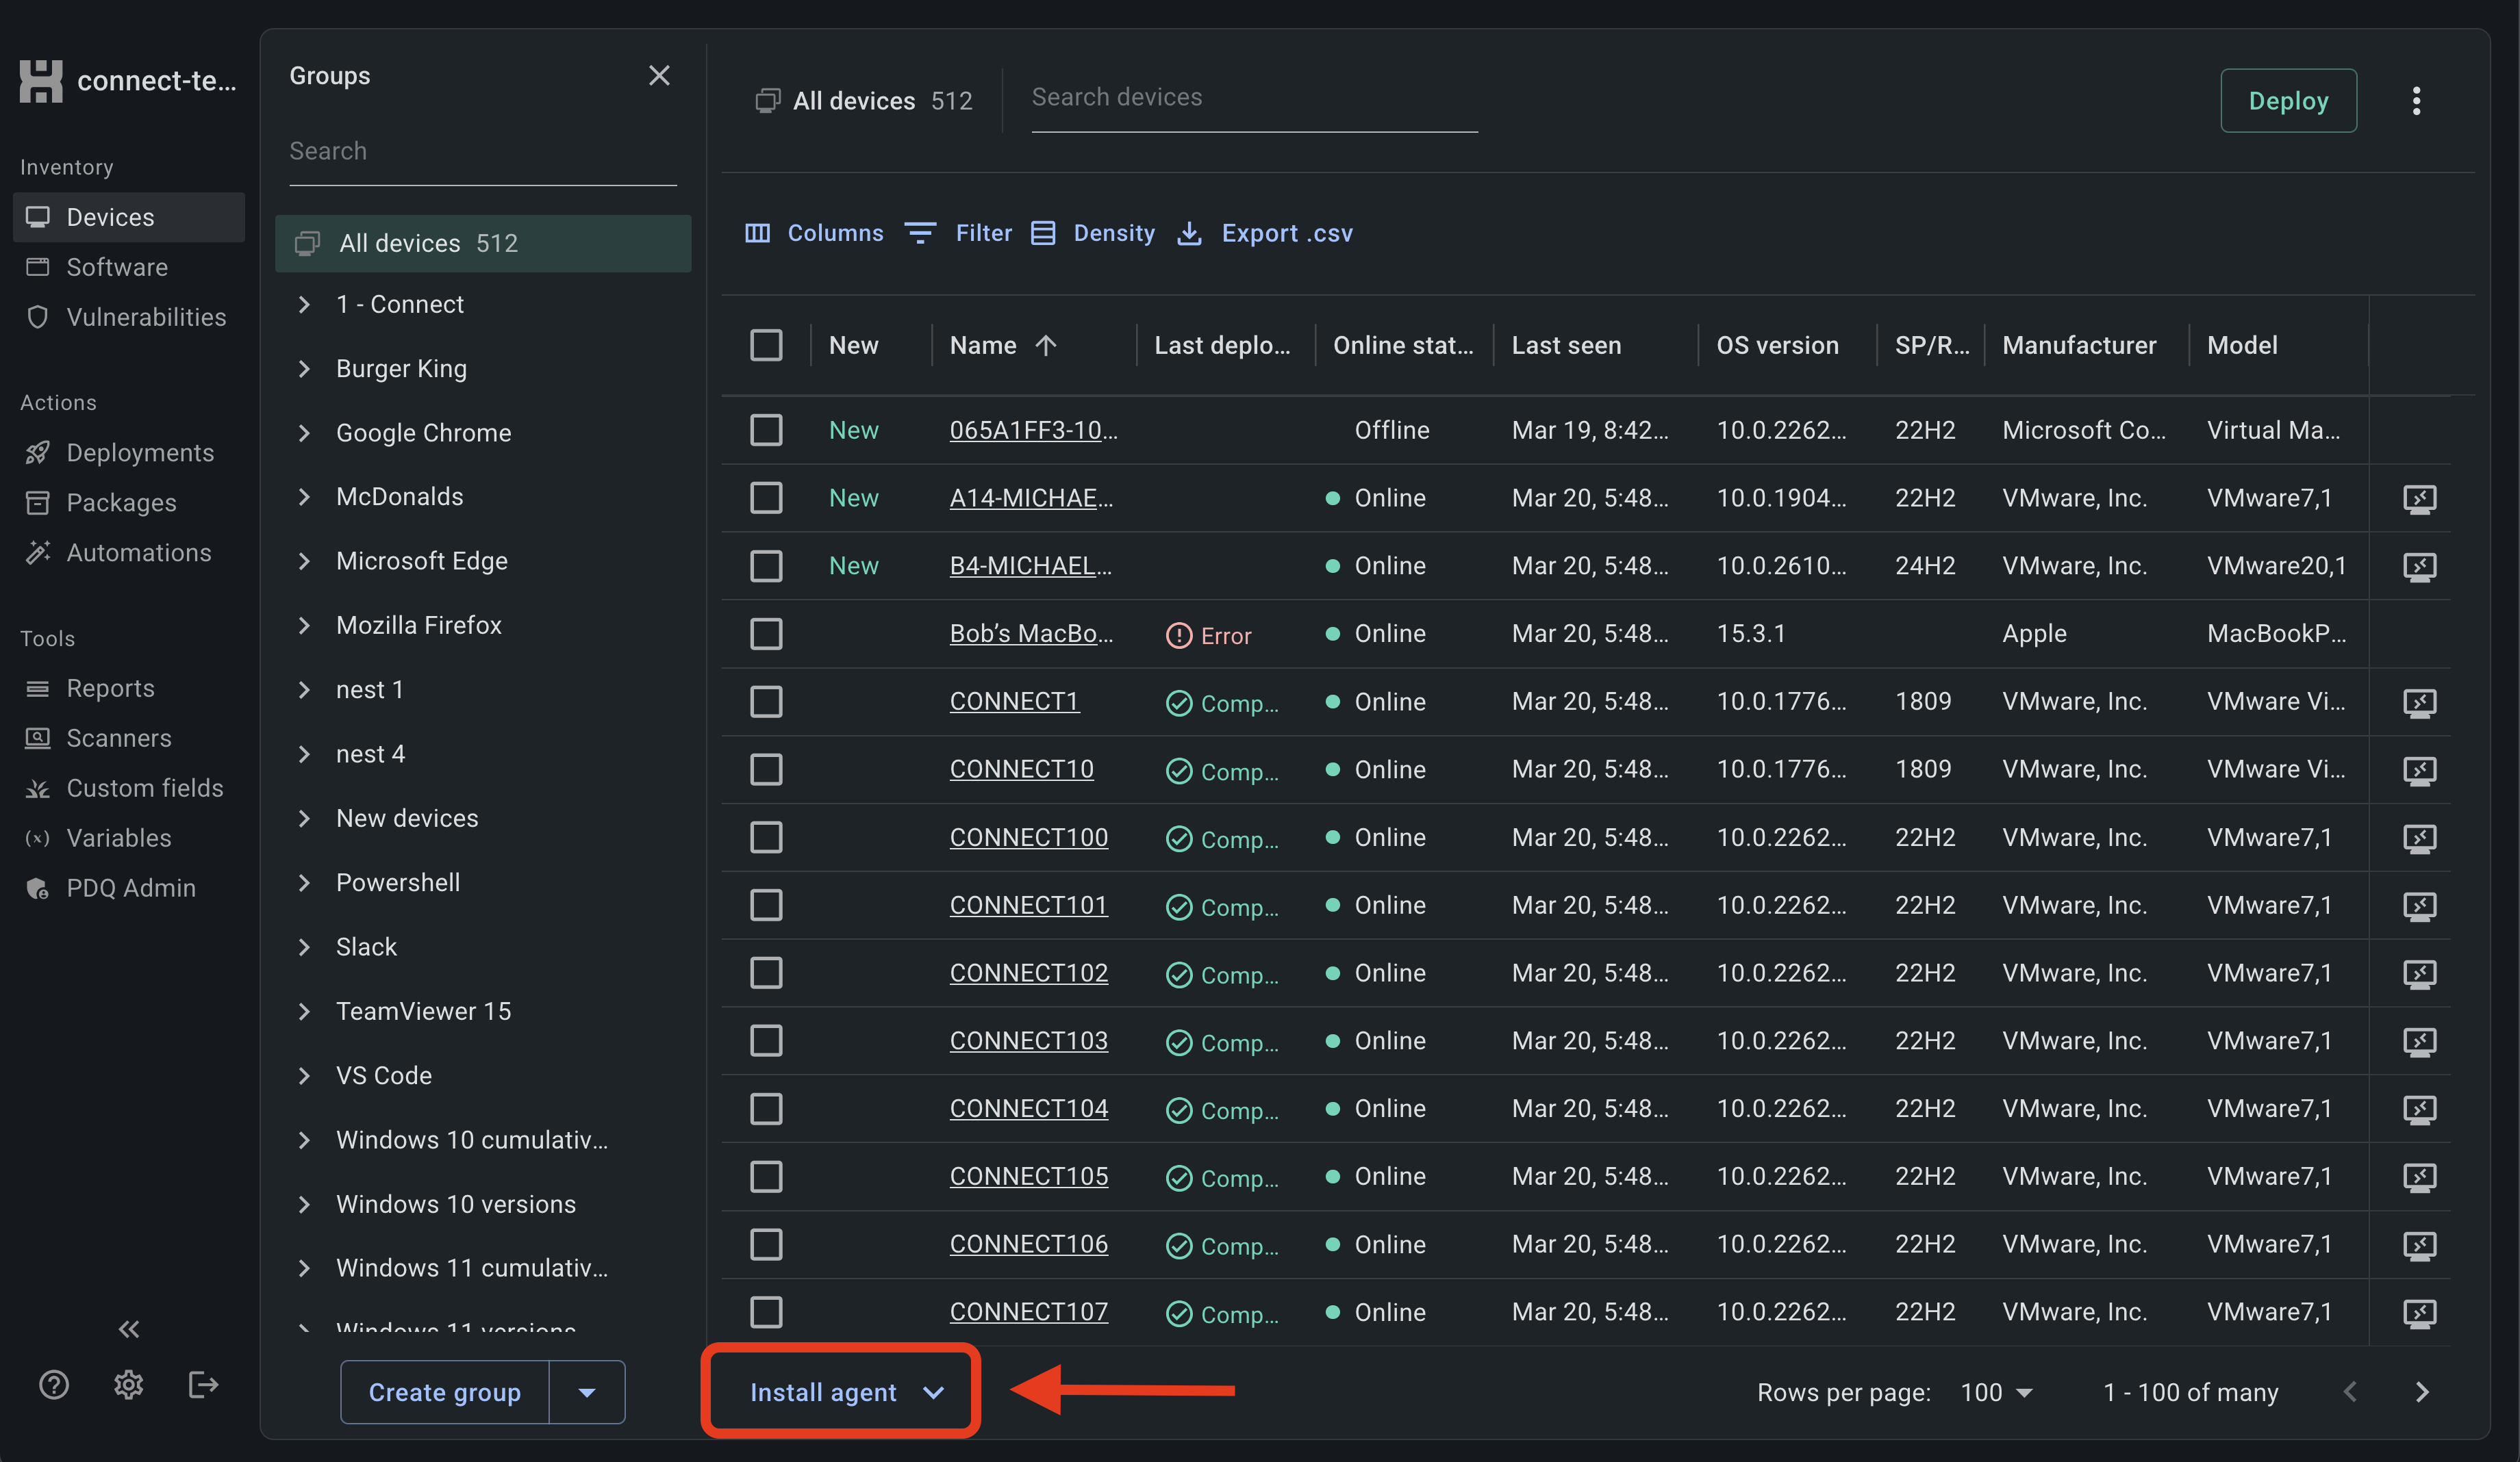
Task: Toggle the select-all header checkbox
Action: click(x=766, y=346)
